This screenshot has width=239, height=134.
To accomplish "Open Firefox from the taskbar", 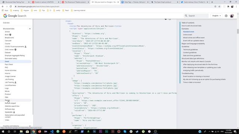I will point(40,131).
